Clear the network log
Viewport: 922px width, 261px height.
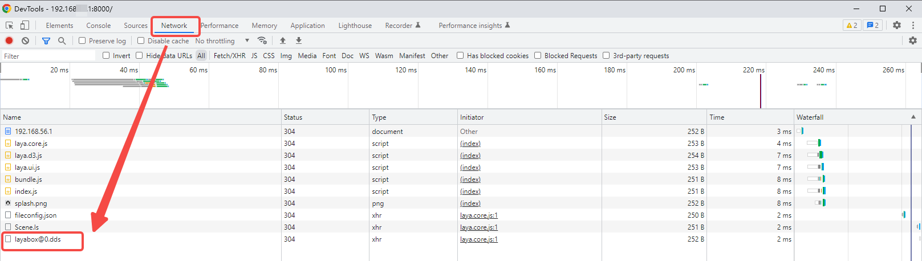[25, 40]
